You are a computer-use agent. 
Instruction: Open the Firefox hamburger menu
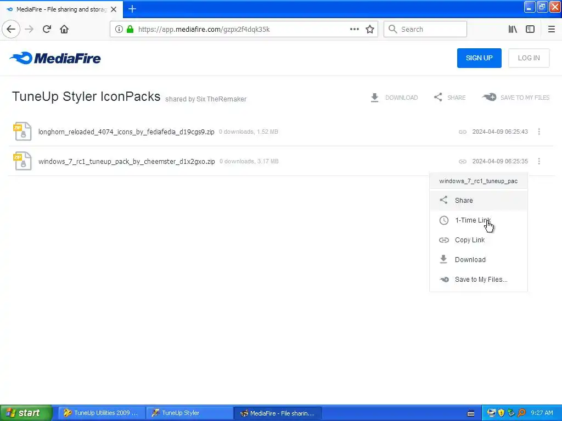[551, 29]
